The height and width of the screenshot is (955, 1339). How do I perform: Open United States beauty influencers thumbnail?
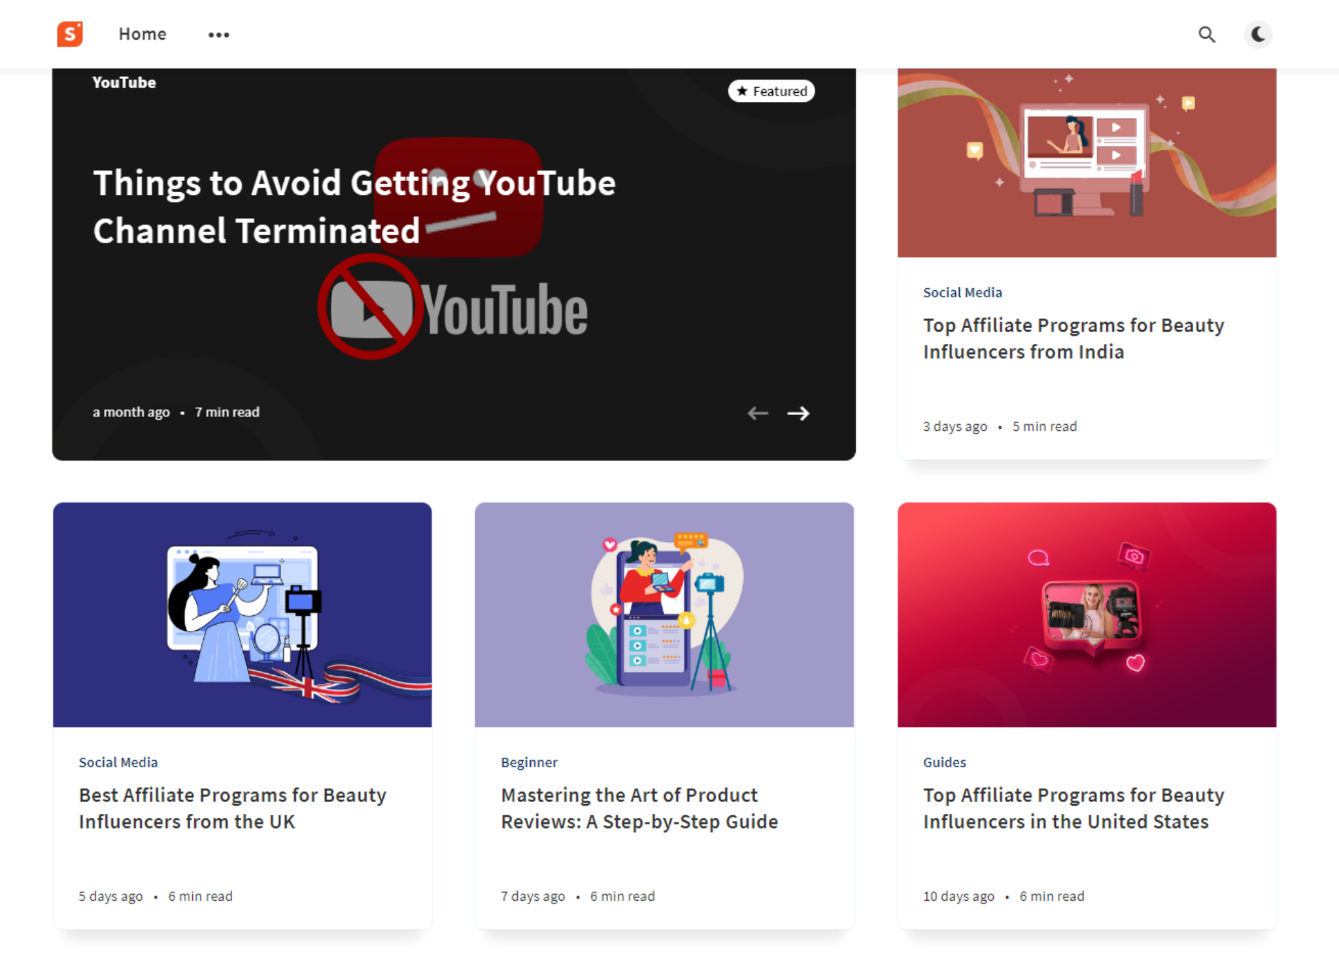point(1087,614)
